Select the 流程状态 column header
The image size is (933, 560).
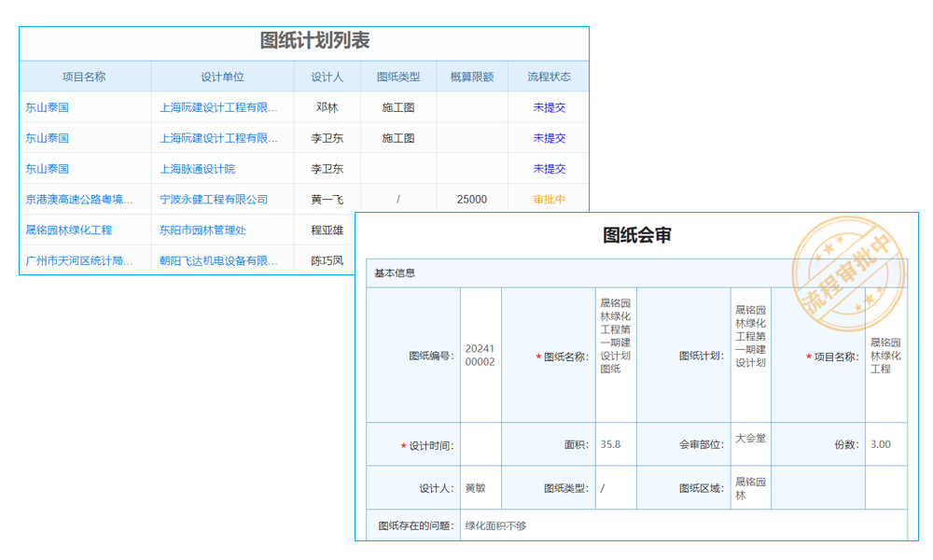point(548,76)
